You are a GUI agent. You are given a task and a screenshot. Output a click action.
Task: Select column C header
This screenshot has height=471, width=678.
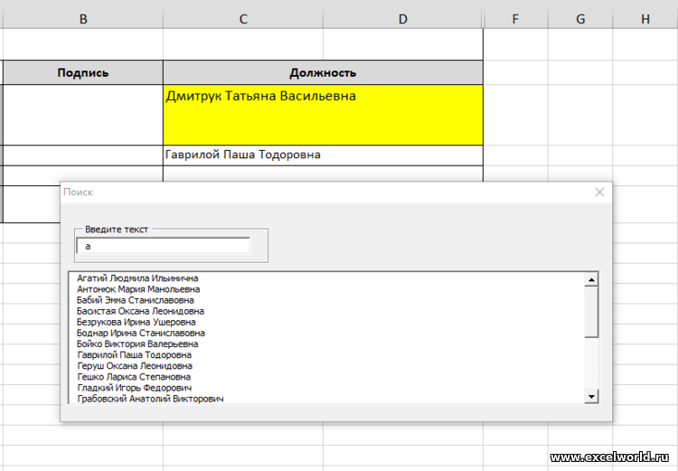[243, 19]
